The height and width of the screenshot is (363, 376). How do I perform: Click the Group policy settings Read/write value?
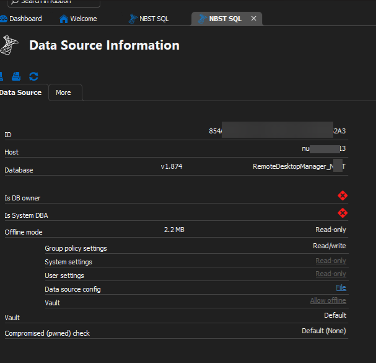tap(330, 246)
